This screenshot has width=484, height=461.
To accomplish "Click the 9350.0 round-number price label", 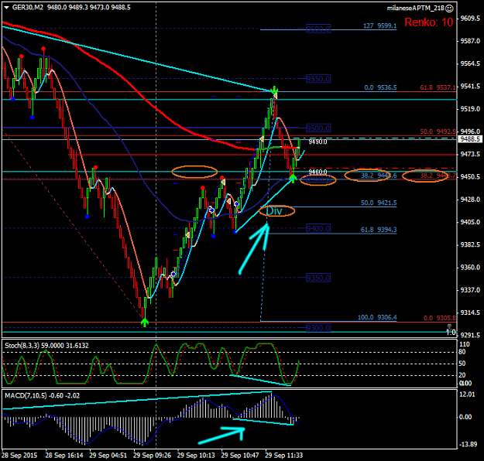I will (x=318, y=278).
